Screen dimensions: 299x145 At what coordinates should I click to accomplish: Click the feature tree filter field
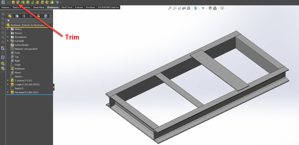[29, 21]
